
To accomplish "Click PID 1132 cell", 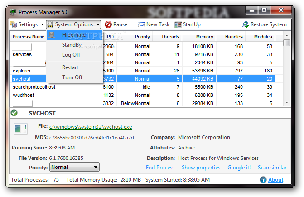I will point(108,95).
